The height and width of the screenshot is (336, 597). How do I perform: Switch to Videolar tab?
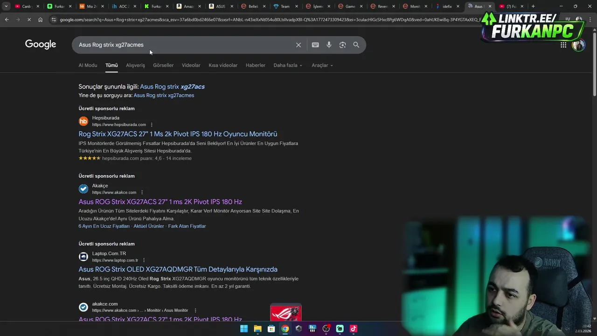[x=191, y=65]
